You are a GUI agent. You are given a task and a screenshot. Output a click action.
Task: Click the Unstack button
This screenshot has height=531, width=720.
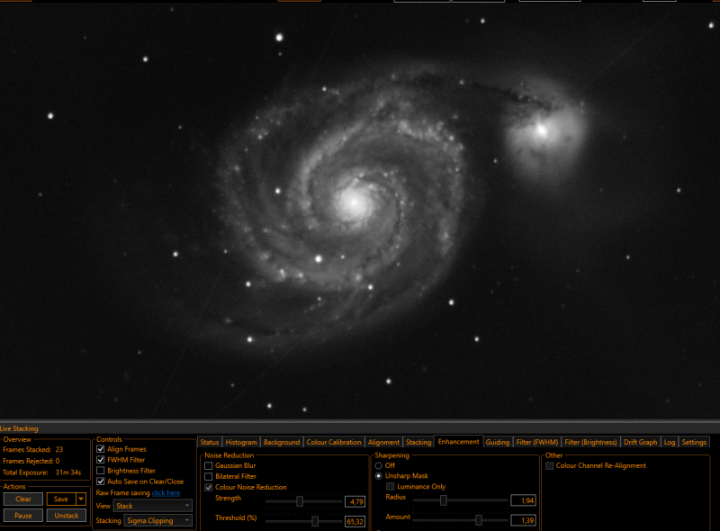67,516
